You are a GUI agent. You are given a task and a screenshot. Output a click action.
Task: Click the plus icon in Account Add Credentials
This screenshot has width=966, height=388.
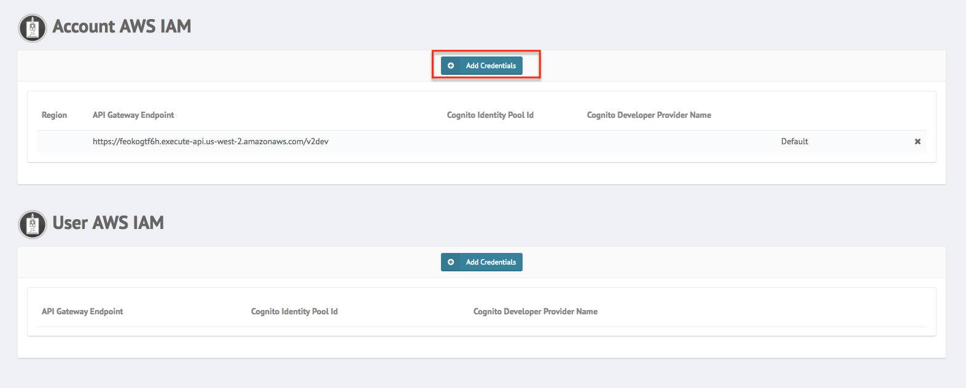(x=451, y=66)
